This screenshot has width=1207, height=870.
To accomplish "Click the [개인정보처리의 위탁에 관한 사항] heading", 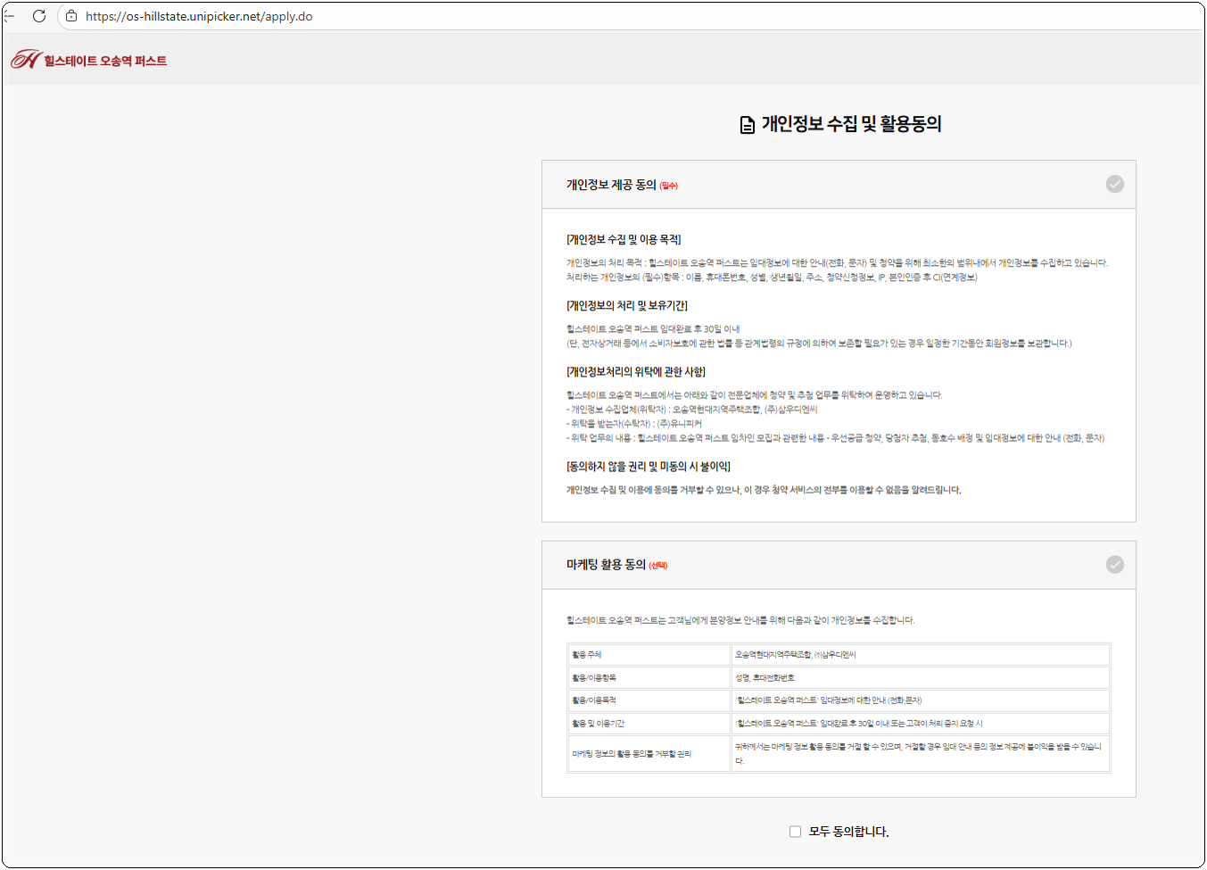I will (636, 371).
